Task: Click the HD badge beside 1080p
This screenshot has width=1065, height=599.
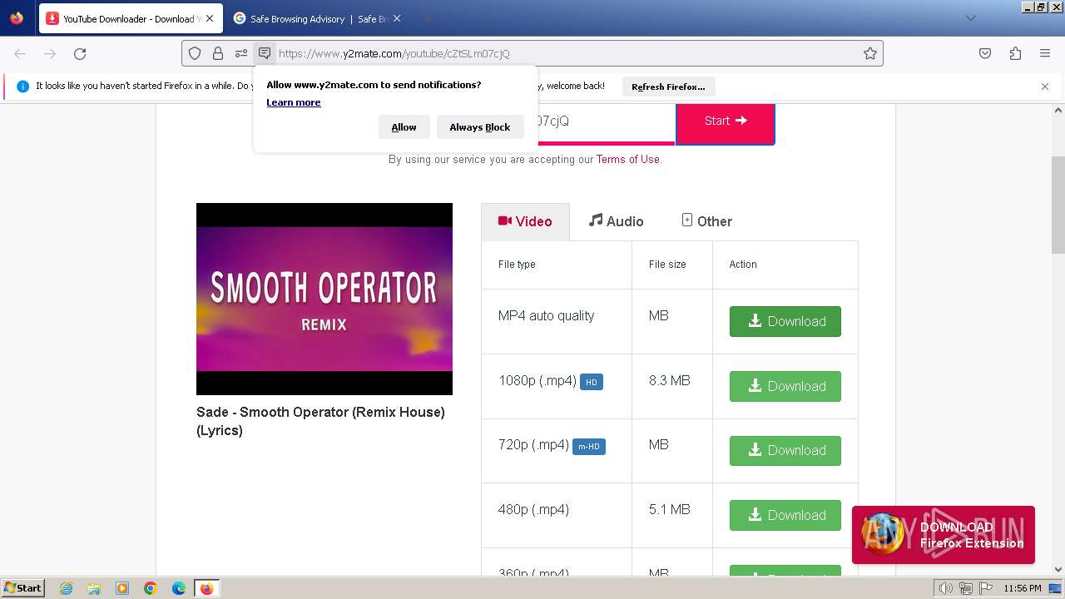Action: point(592,382)
